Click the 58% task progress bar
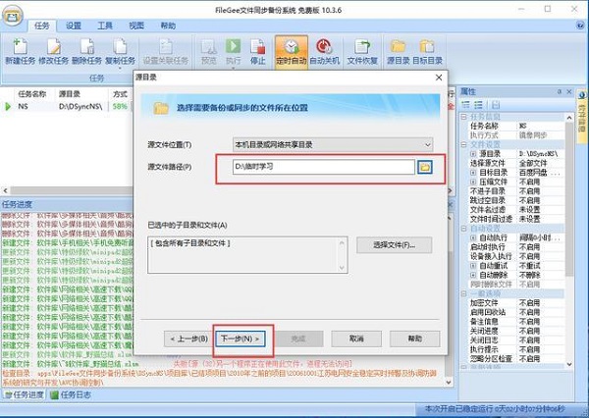Image resolution: width=589 pixels, height=418 pixels. [x=120, y=107]
